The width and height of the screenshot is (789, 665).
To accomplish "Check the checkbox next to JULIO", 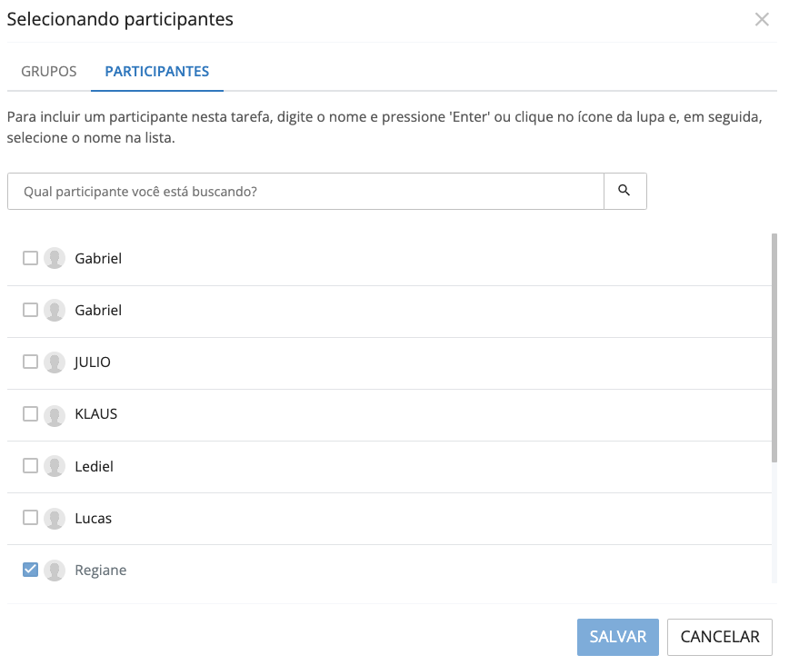I will pos(29,362).
